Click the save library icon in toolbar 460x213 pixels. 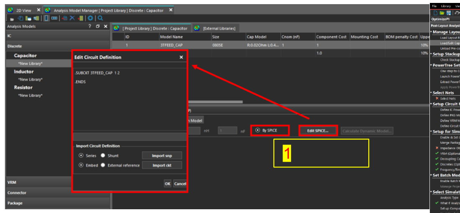click(28, 18)
